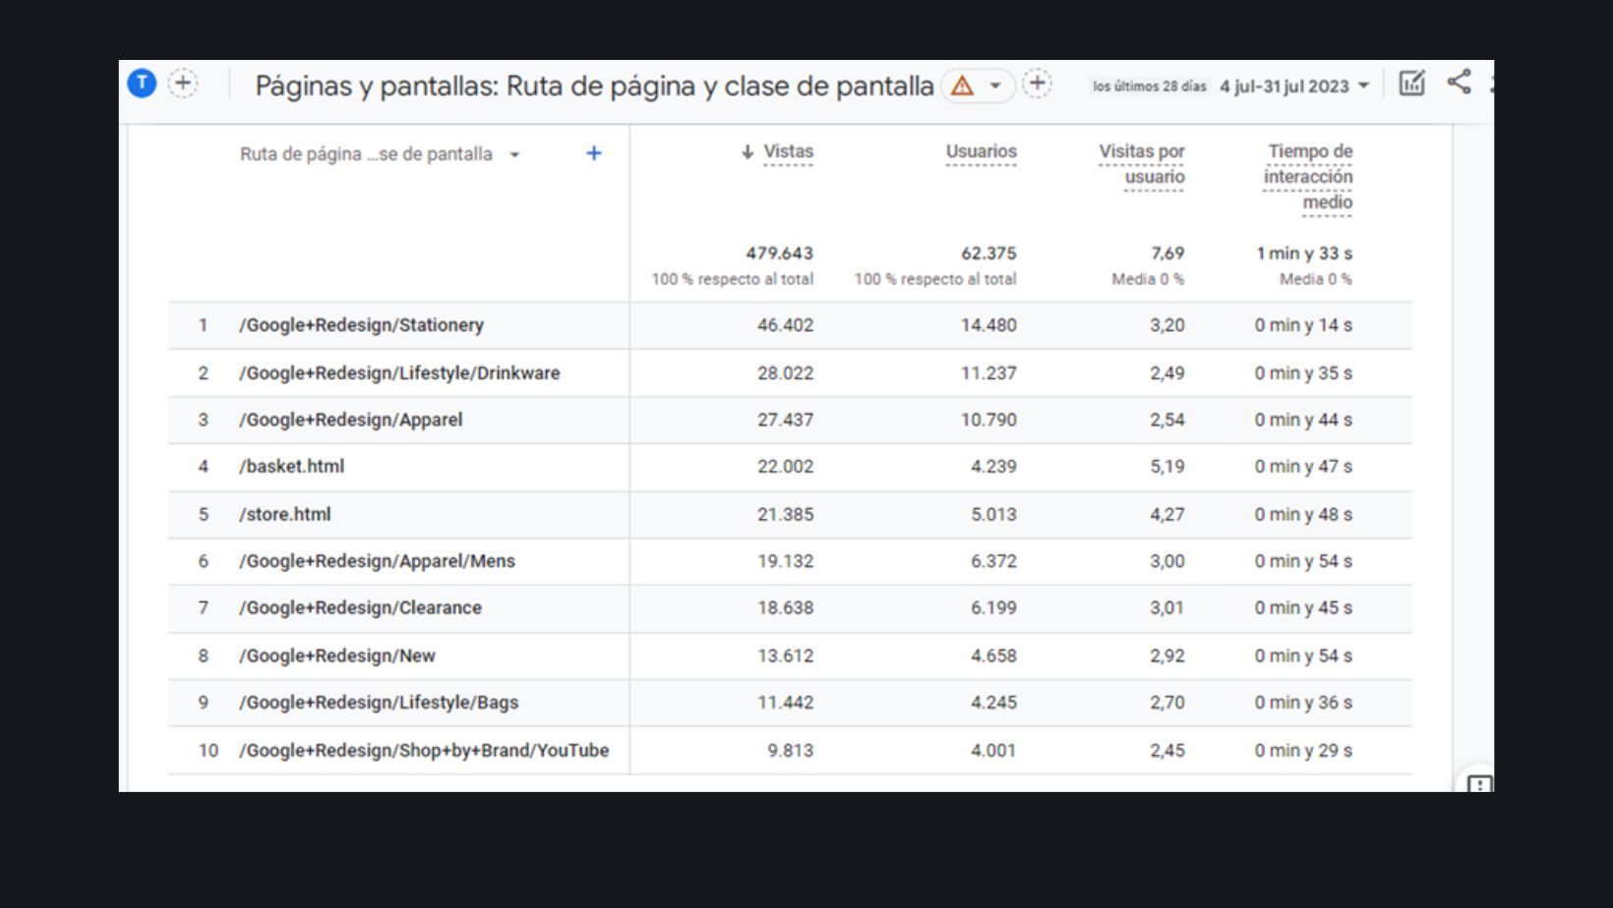Open the dropdown arrow beside the warning icon

click(x=995, y=86)
